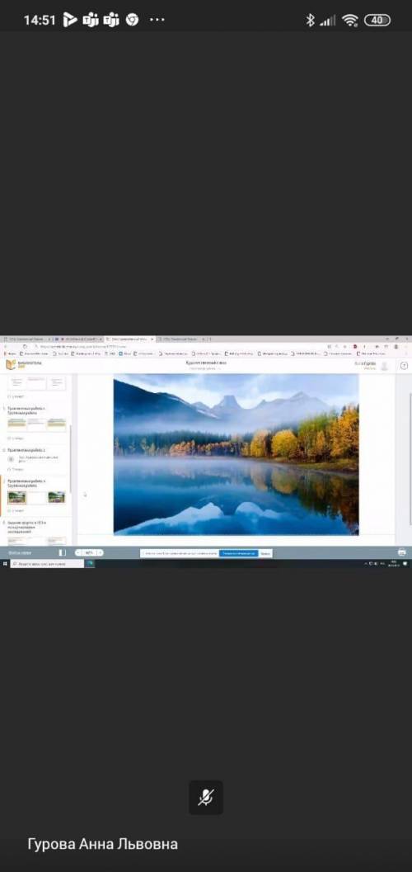Increase zoom with the plus button
This screenshot has height=872, width=412.
[x=100, y=552]
